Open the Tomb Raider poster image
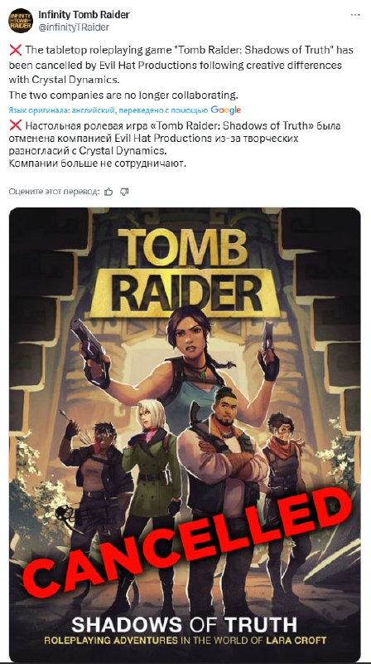The height and width of the screenshot is (664, 371). click(185, 434)
